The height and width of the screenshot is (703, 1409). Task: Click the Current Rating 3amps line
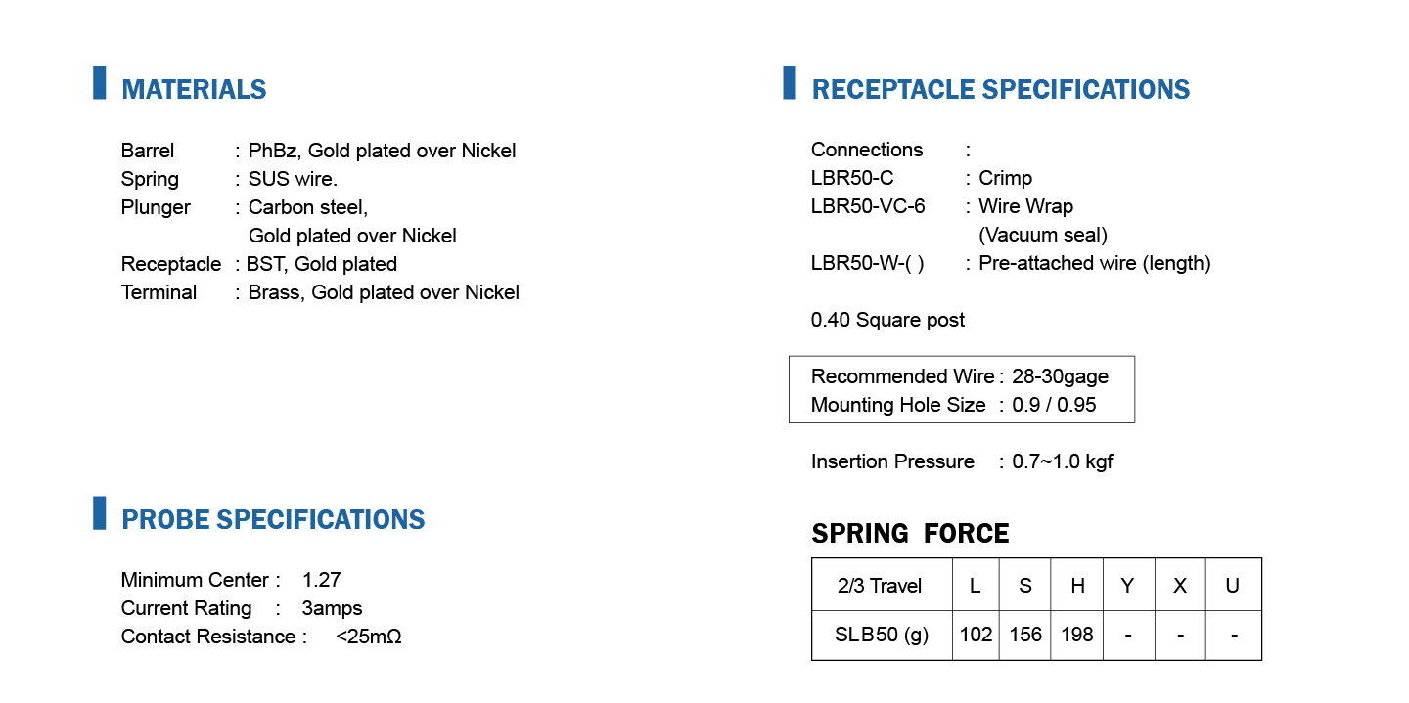[x=242, y=608]
